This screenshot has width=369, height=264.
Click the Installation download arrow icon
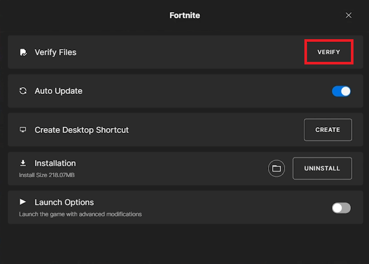(x=23, y=163)
